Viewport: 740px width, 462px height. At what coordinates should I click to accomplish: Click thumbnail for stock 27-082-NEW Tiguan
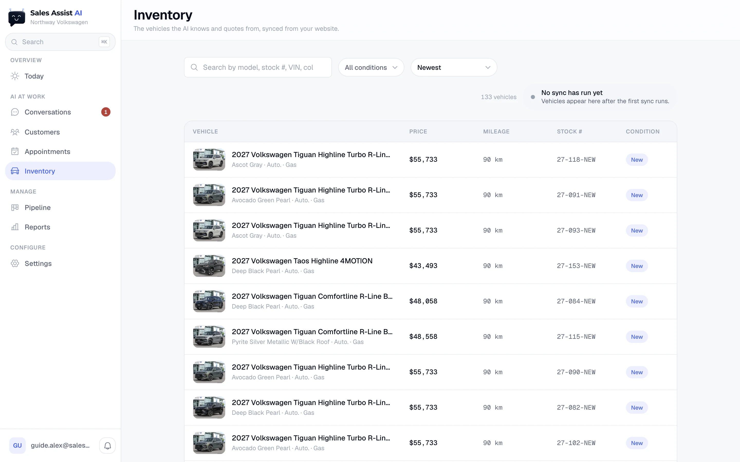click(209, 408)
